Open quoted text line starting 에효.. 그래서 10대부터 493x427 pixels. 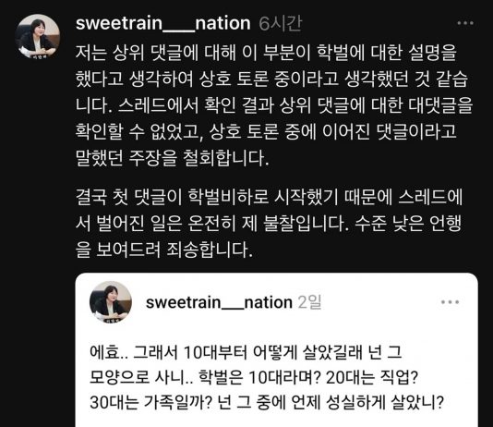[x=246, y=352]
